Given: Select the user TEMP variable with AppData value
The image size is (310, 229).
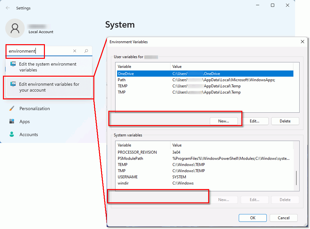Looking at the screenshot, I should click(x=205, y=86).
